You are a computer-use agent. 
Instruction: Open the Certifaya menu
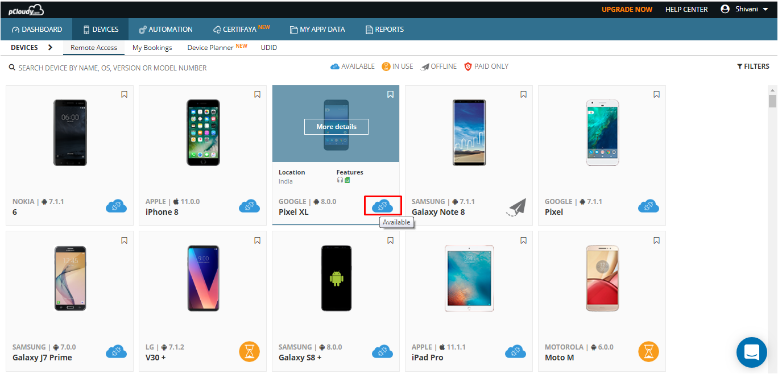(x=242, y=30)
